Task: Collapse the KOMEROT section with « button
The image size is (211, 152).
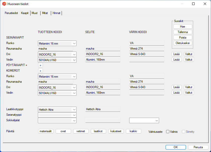Action: pyautogui.click(x=41, y=71)
